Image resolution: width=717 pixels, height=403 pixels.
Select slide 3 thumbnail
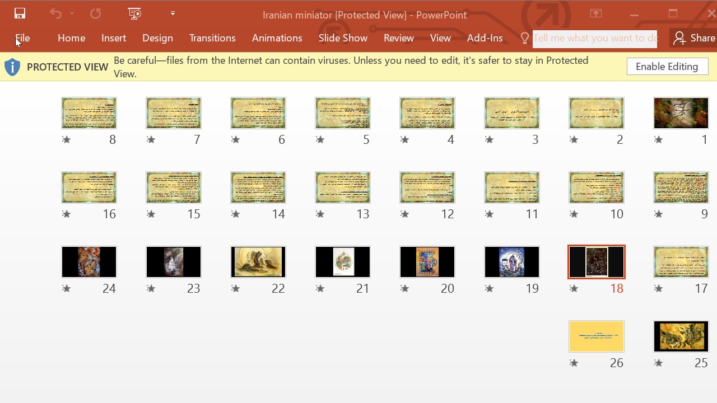(x=511, y=113)
